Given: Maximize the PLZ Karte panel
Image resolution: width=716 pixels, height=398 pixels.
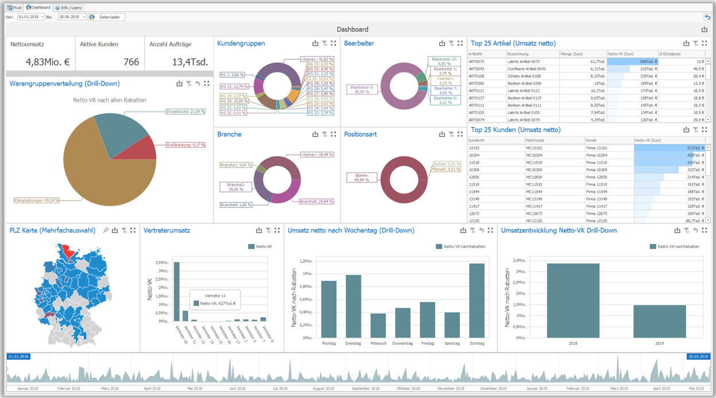Looking at the screenshot, I should [x=133, y=231].
